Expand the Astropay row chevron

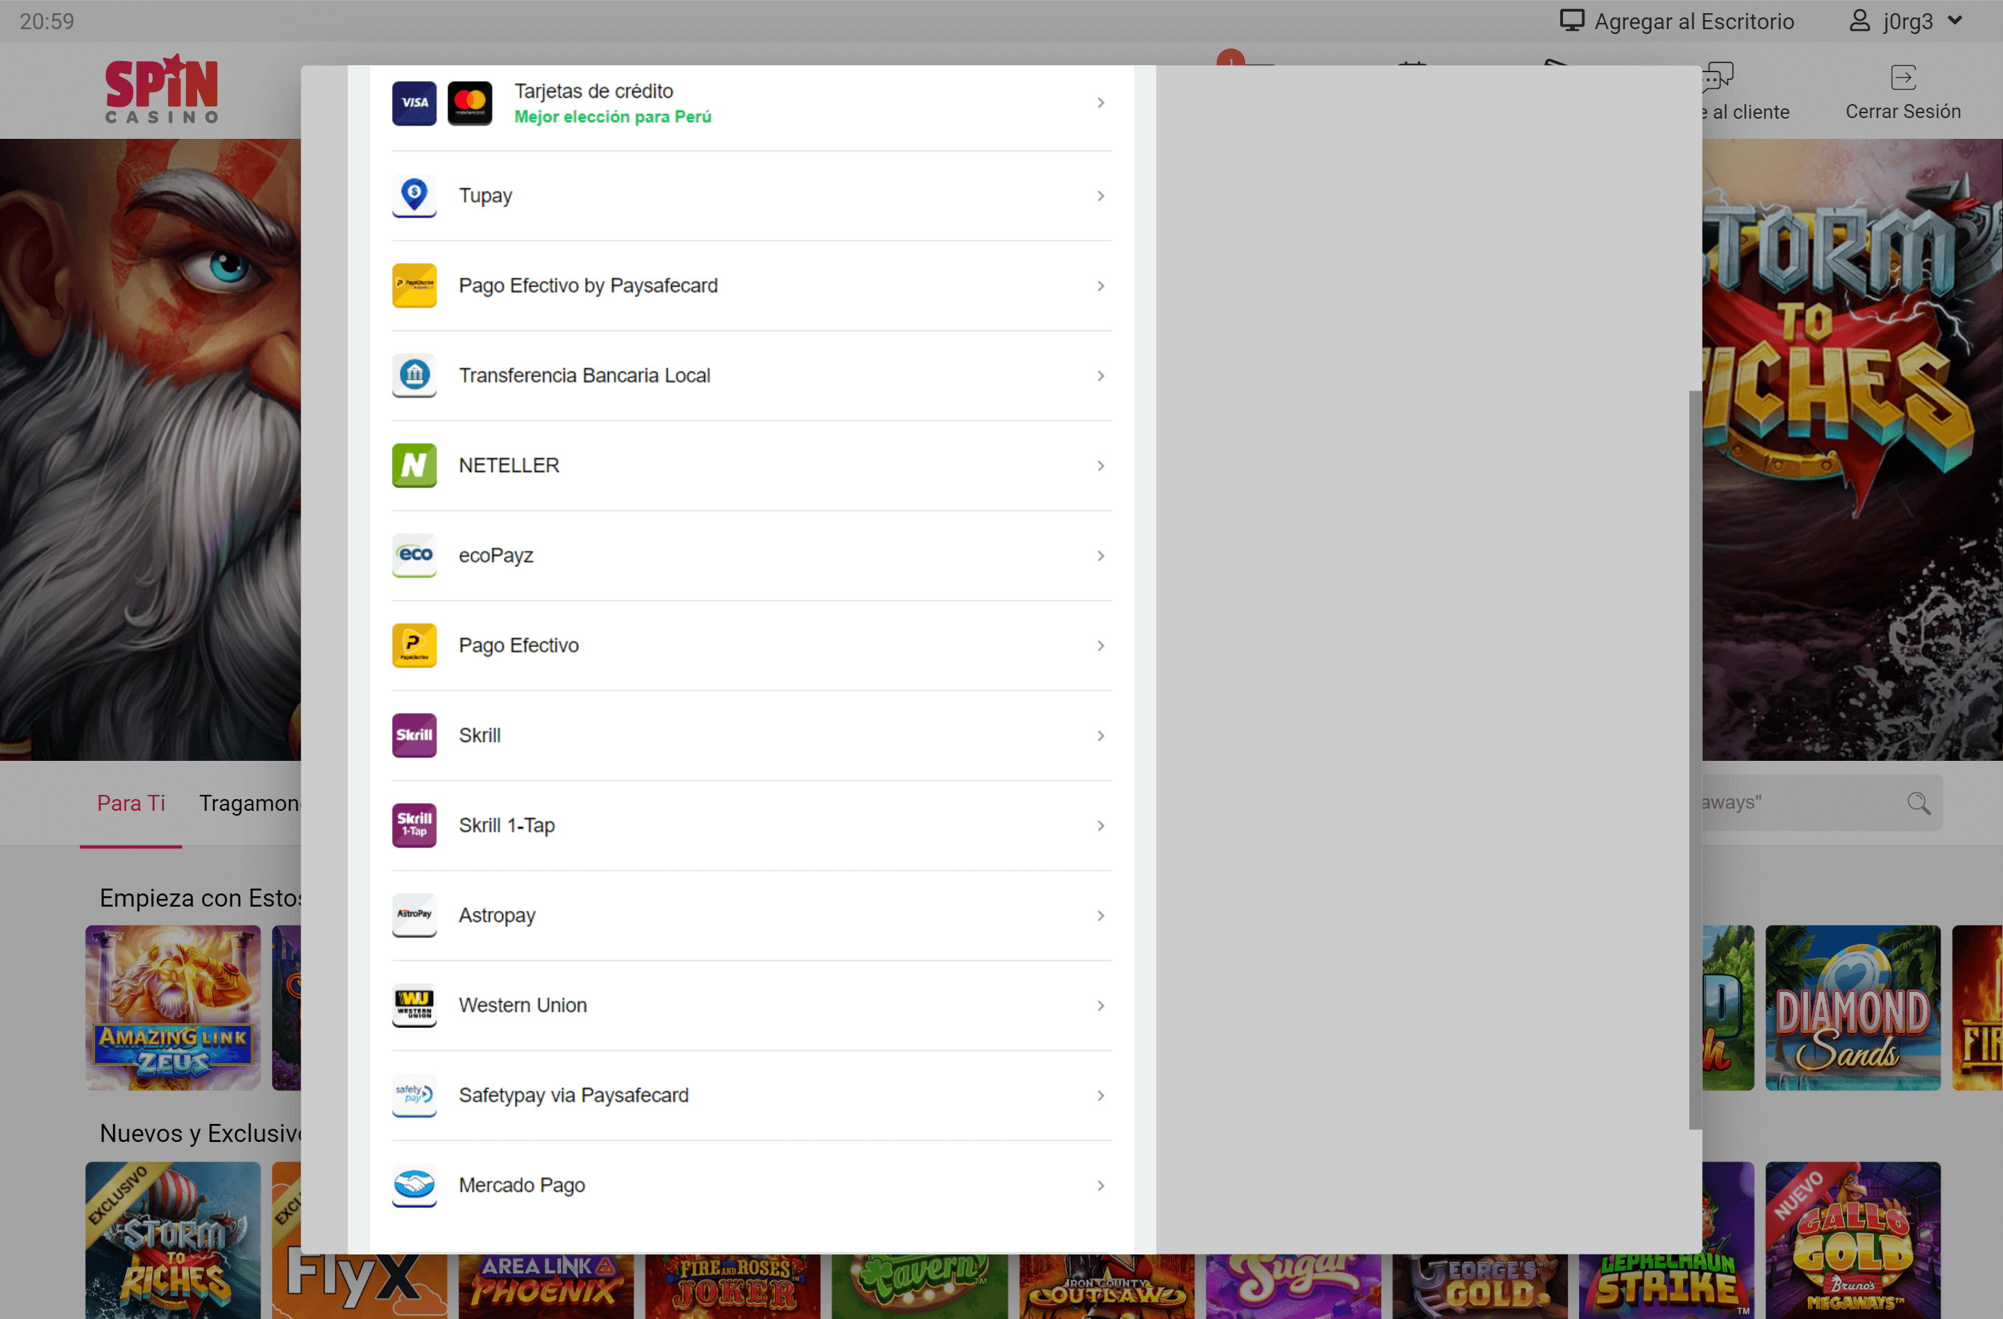pos(1100,916)
